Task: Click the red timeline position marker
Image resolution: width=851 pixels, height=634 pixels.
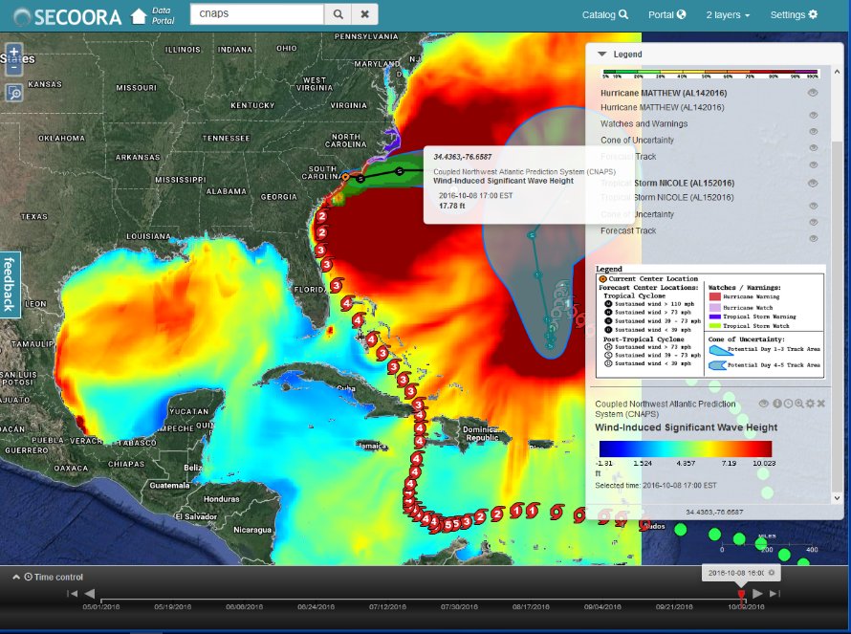Action: tap(741, 596)
